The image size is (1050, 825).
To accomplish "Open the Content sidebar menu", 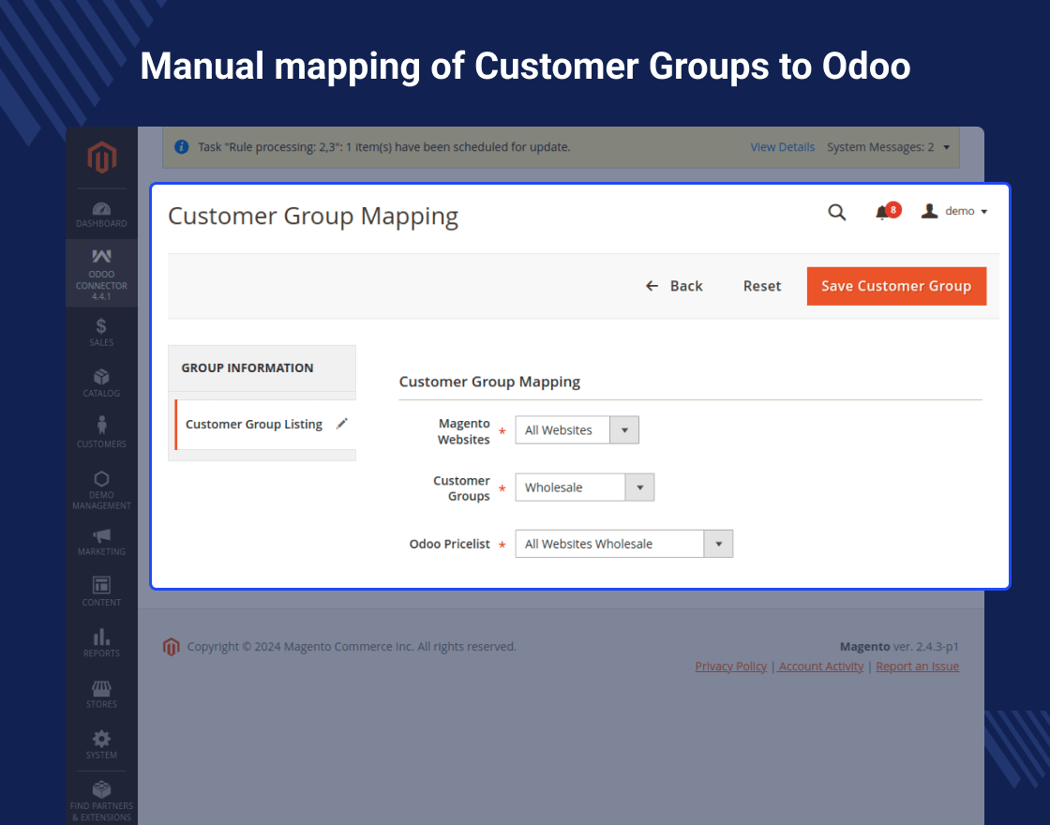I will pyautogui.click(x=102, y=592).
